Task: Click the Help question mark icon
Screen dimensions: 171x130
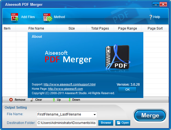Action: [151, 17]
